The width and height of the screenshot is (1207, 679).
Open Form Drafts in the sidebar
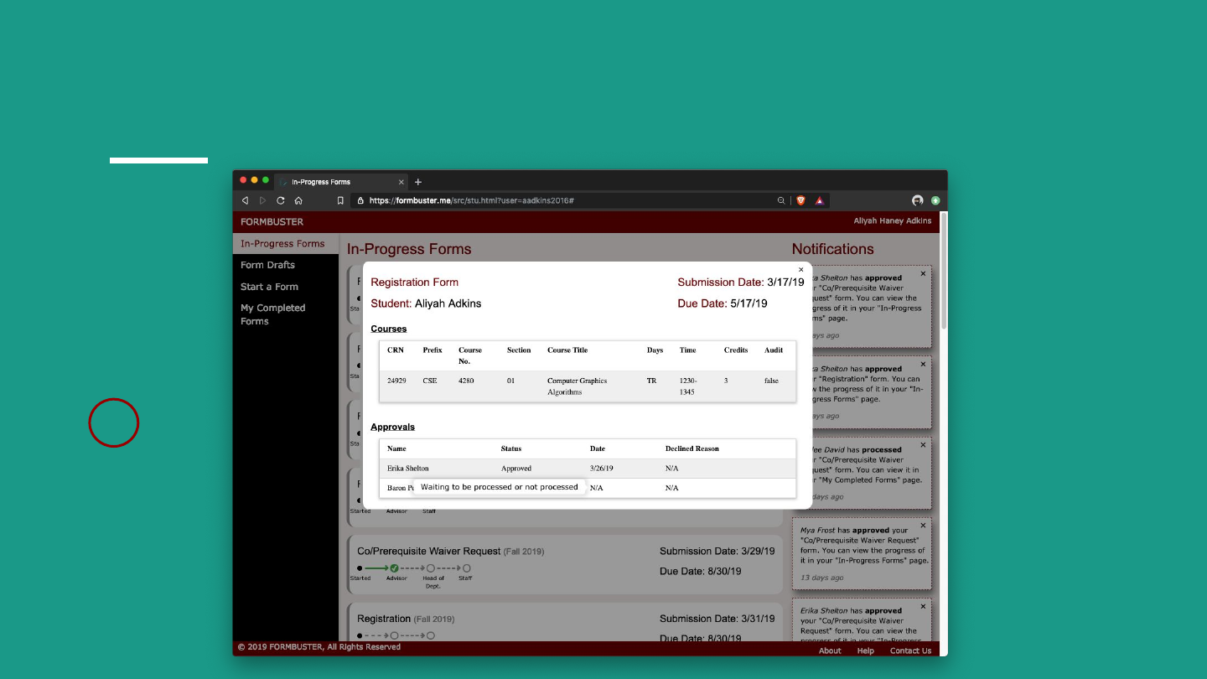(x=267, y=265)
